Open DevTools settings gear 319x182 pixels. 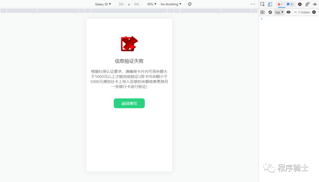coord(300,4)
